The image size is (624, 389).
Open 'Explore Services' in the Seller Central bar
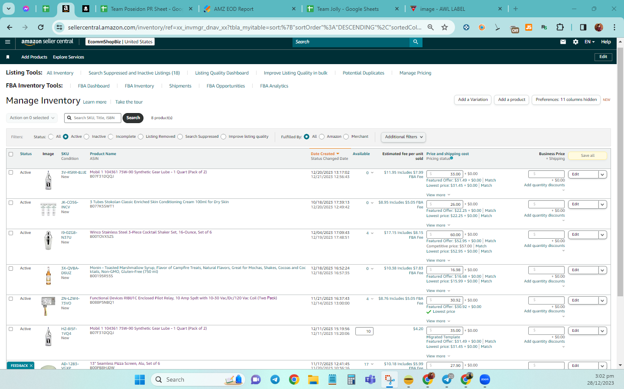68,57
